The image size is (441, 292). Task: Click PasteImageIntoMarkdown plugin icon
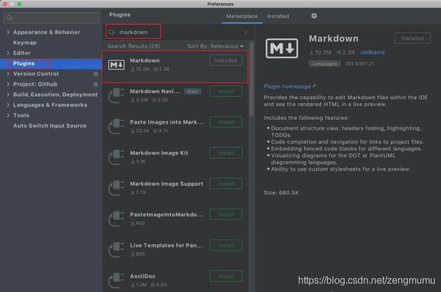tap(116, 219)
